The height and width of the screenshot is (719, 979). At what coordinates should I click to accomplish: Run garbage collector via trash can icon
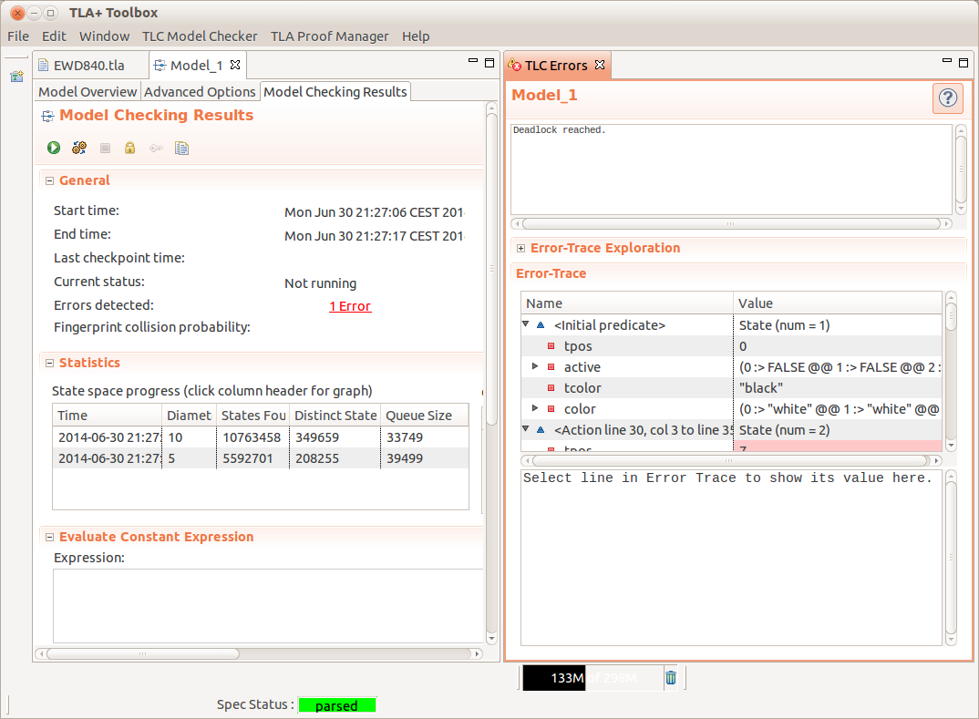coord(671,677)
